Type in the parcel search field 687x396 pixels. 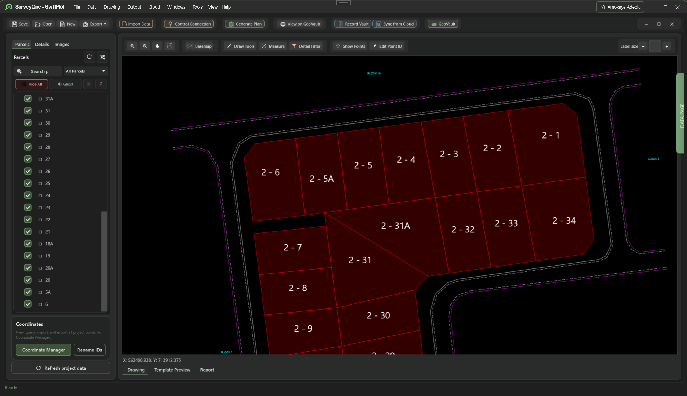click(38, 71)
